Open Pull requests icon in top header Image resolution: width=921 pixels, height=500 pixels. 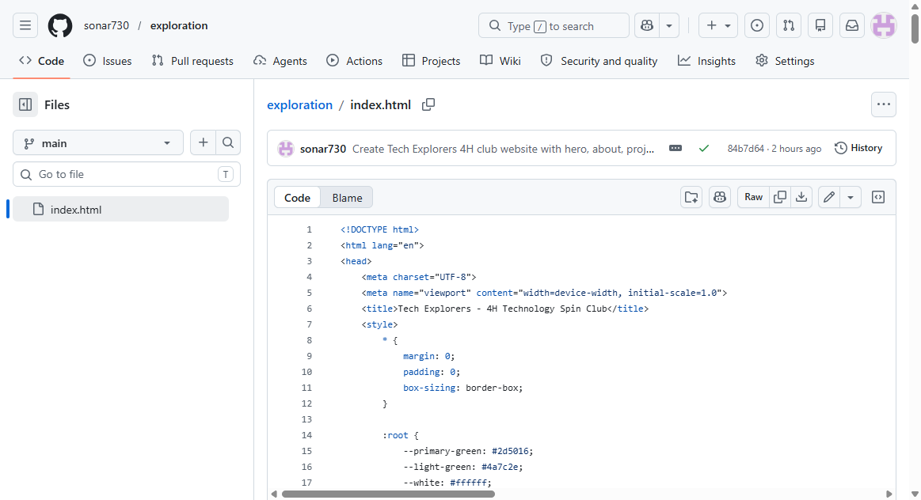789,26
